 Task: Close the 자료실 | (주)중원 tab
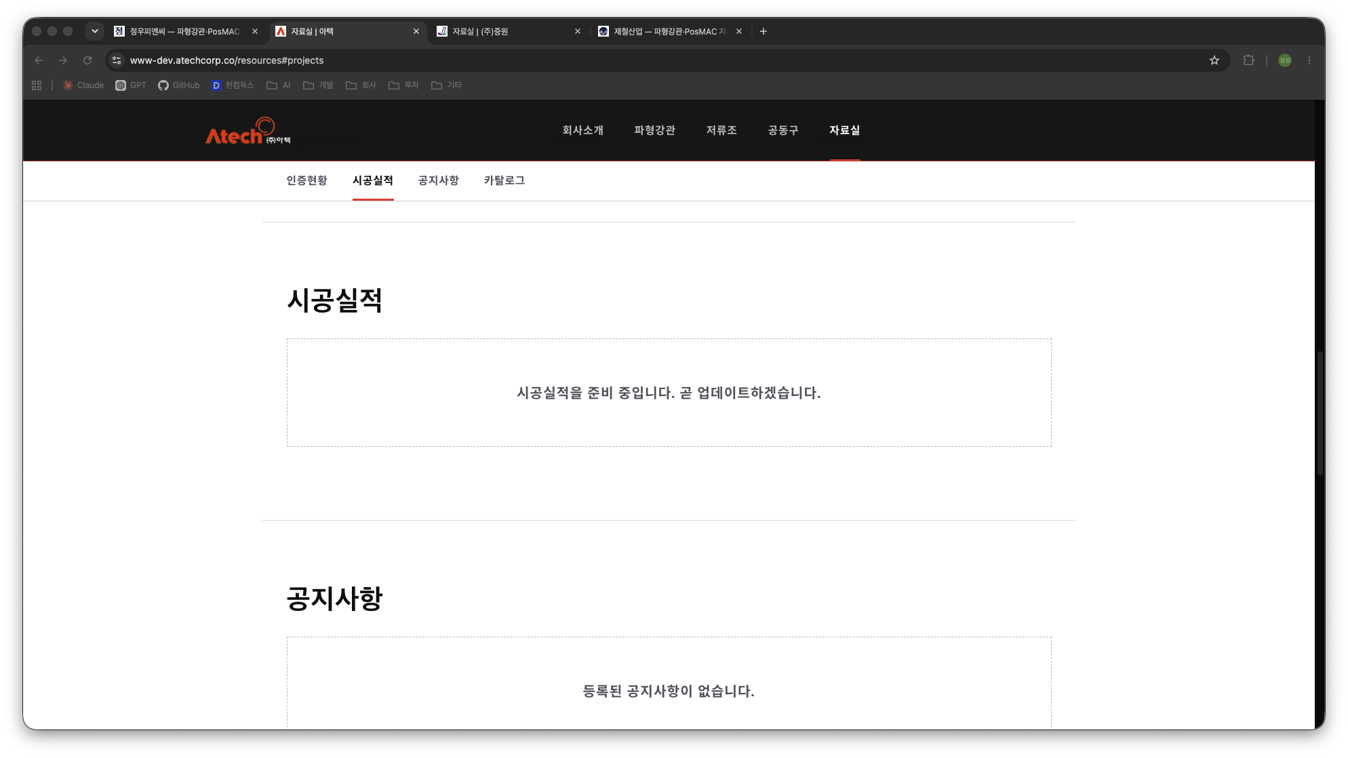[578, 31]
